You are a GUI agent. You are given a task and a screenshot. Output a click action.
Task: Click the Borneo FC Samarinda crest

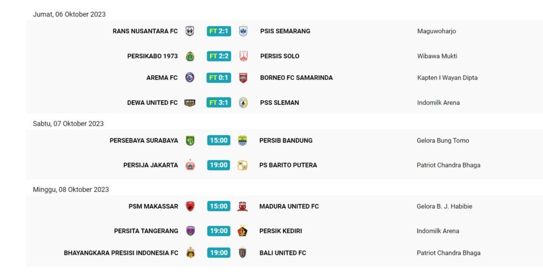tap(243, 78)
